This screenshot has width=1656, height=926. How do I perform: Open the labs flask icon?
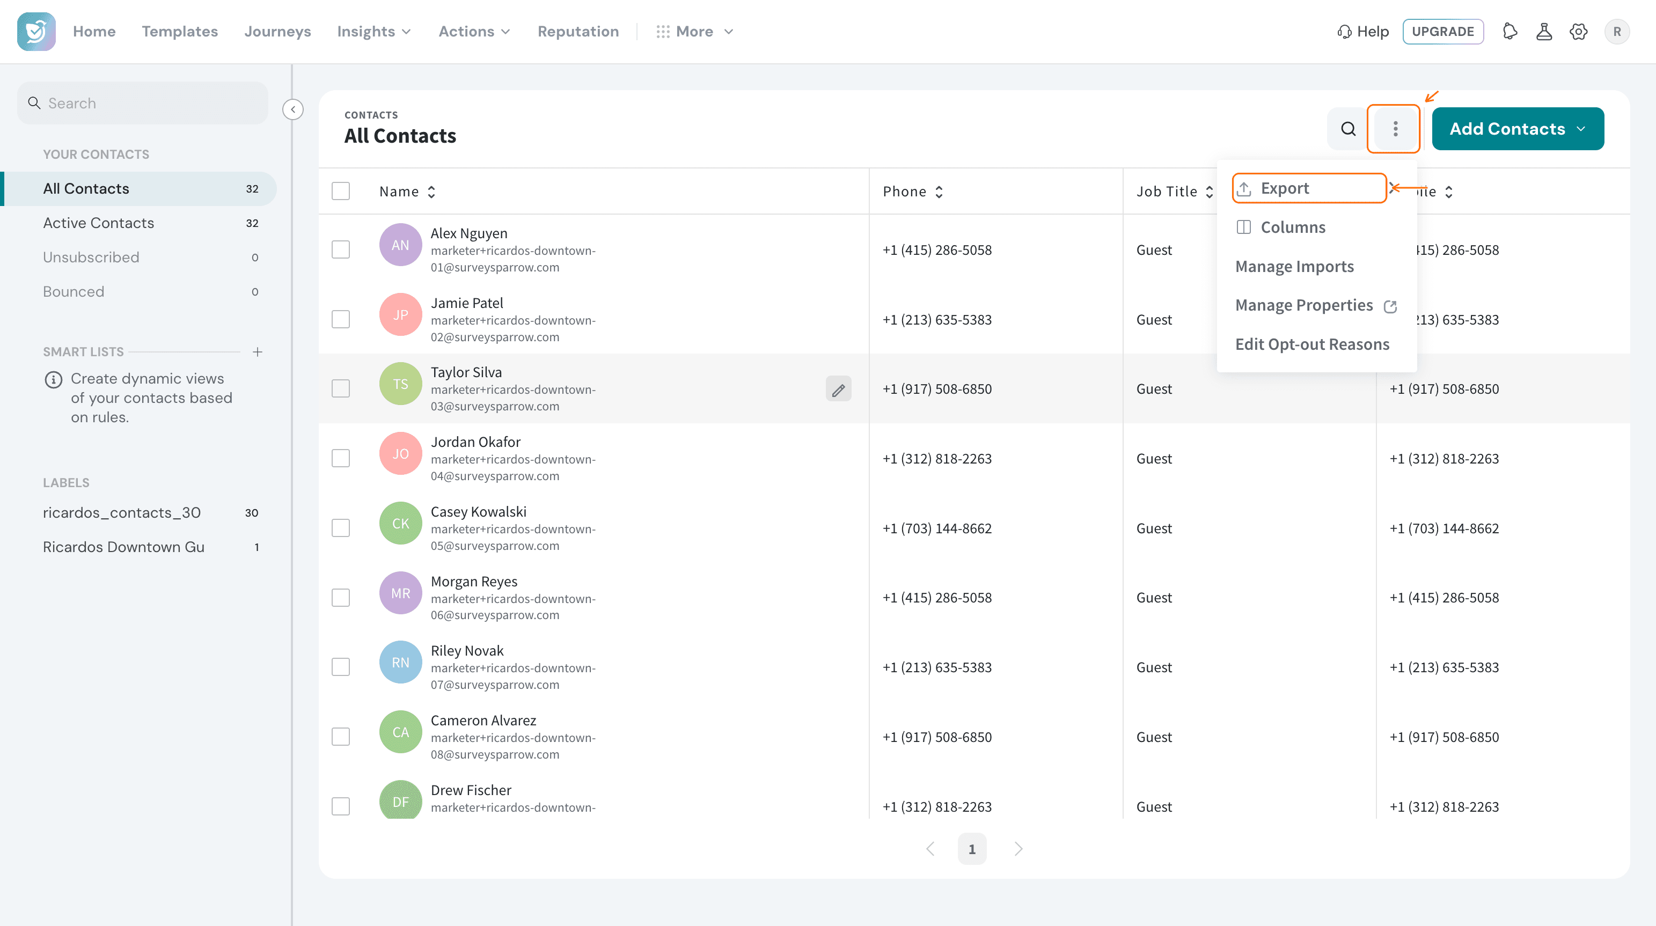coord(1544,32)
